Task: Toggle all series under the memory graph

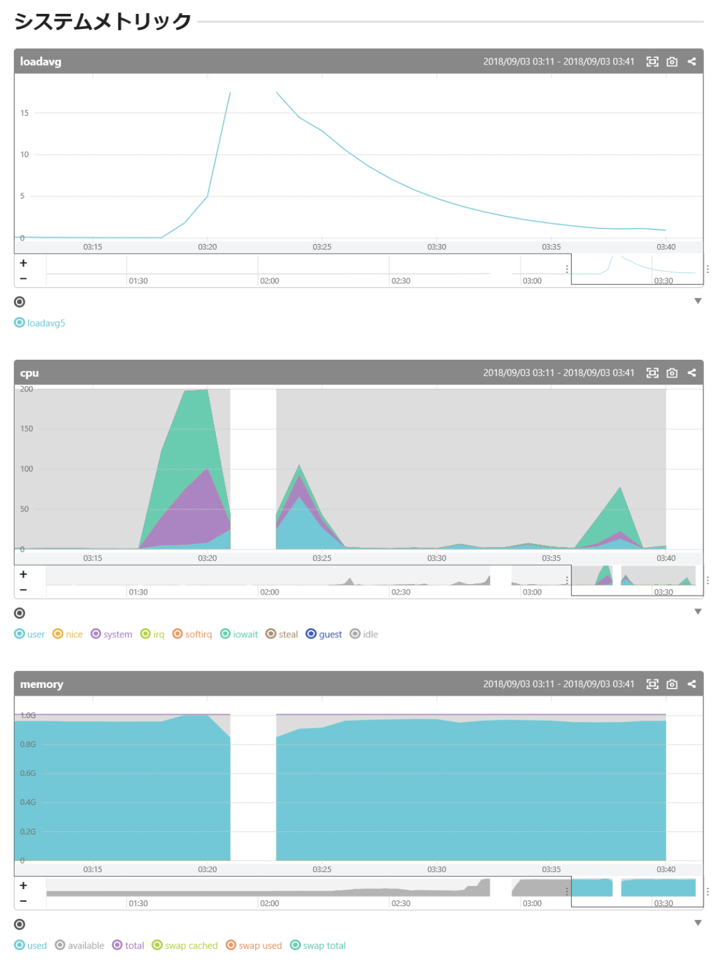Action: (20, 924)
